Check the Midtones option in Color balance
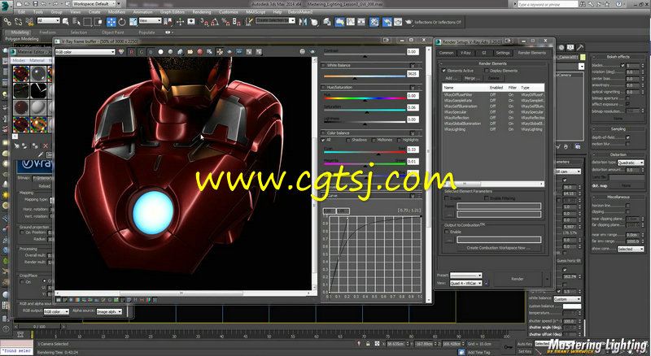 374,140
